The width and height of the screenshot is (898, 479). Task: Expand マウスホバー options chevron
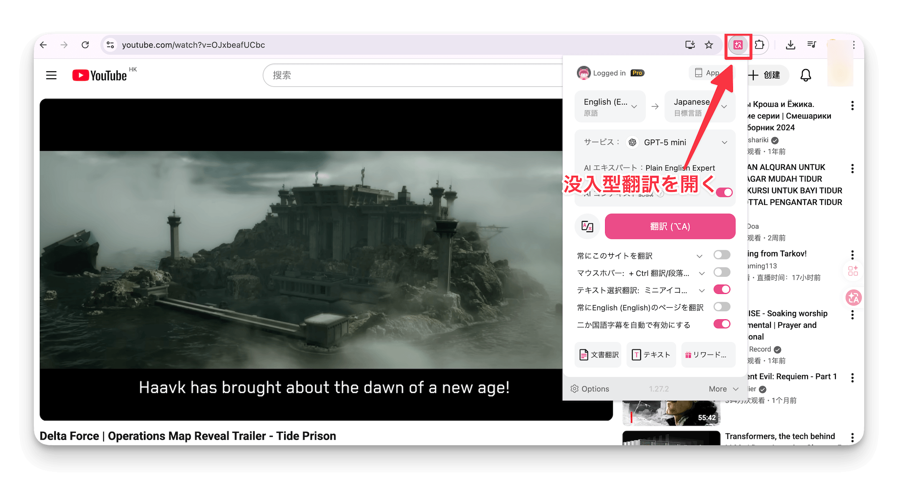point(702,273)
